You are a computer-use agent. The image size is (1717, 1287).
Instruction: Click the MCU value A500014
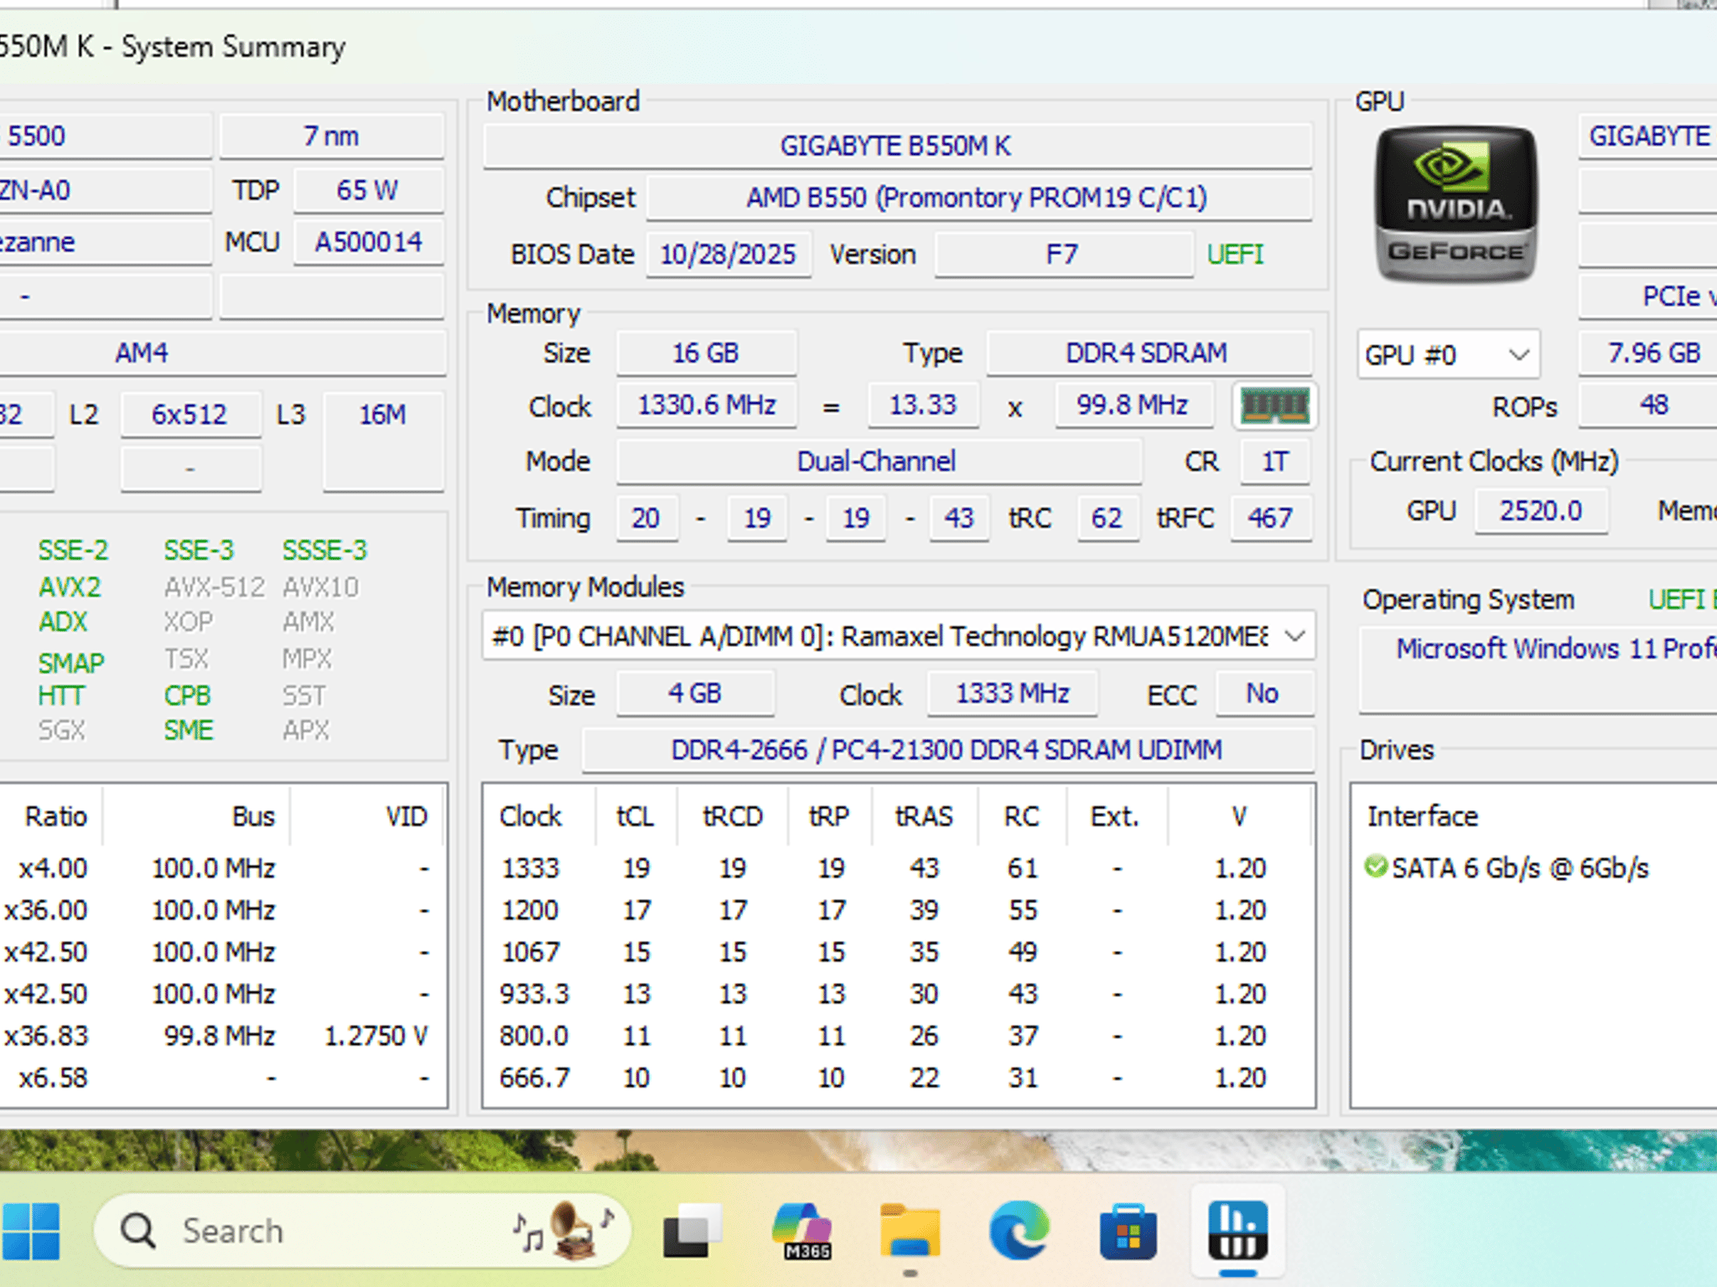368,242
